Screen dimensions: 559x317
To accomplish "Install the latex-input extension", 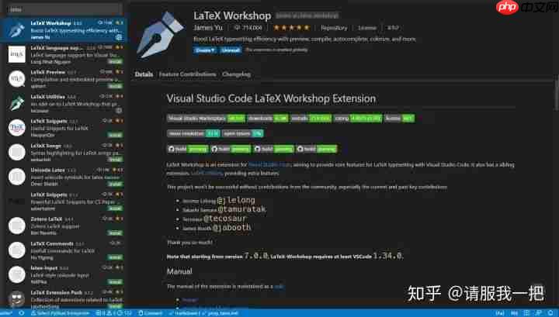I will pyautogui.click(x=115, y=281).
